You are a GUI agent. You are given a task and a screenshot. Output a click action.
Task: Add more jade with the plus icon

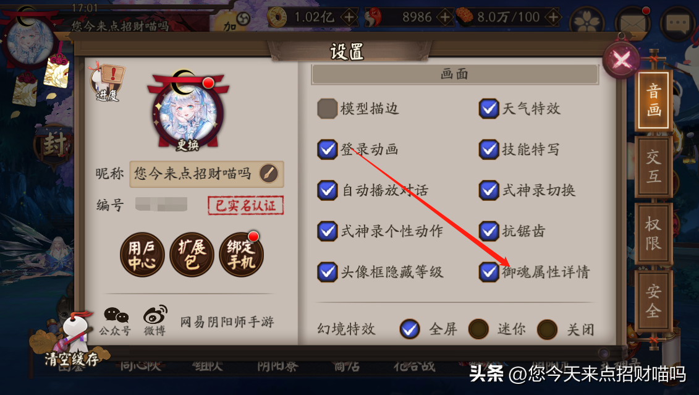[x=444, y=18]
